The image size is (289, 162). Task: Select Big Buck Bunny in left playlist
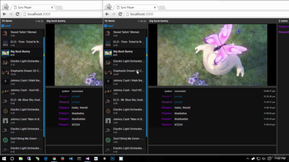22,53
